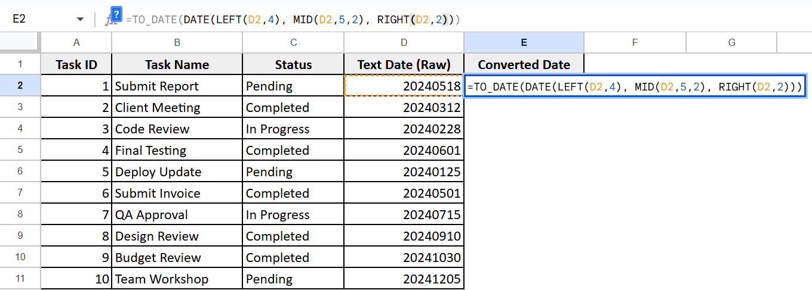Click the Converted Date header cell

pyautogui.click(x=524, y=64)
